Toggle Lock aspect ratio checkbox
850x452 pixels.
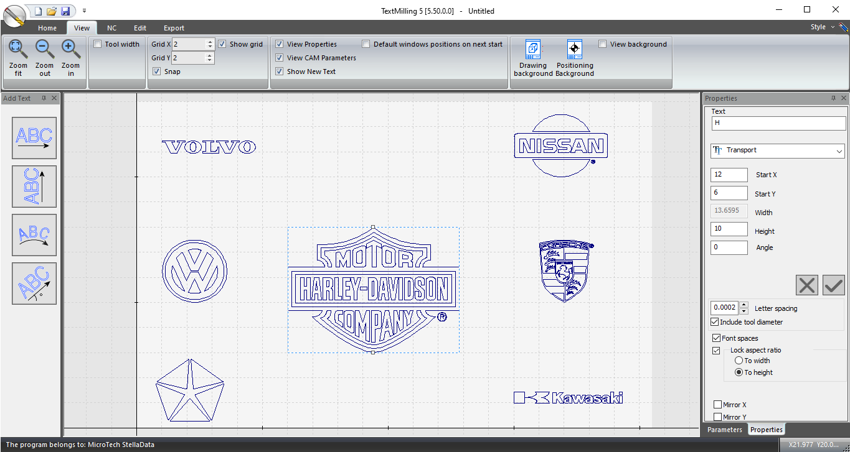[717, 351]
